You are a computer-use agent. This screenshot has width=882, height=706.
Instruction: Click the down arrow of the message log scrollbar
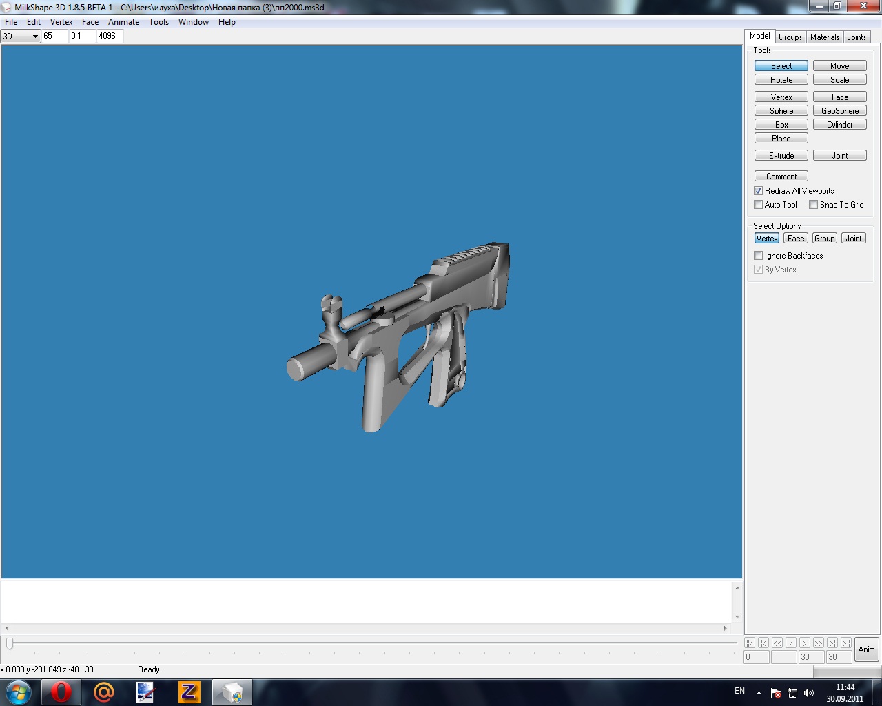click(737, 617)
